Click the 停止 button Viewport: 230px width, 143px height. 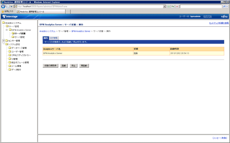tap(73, 66)
